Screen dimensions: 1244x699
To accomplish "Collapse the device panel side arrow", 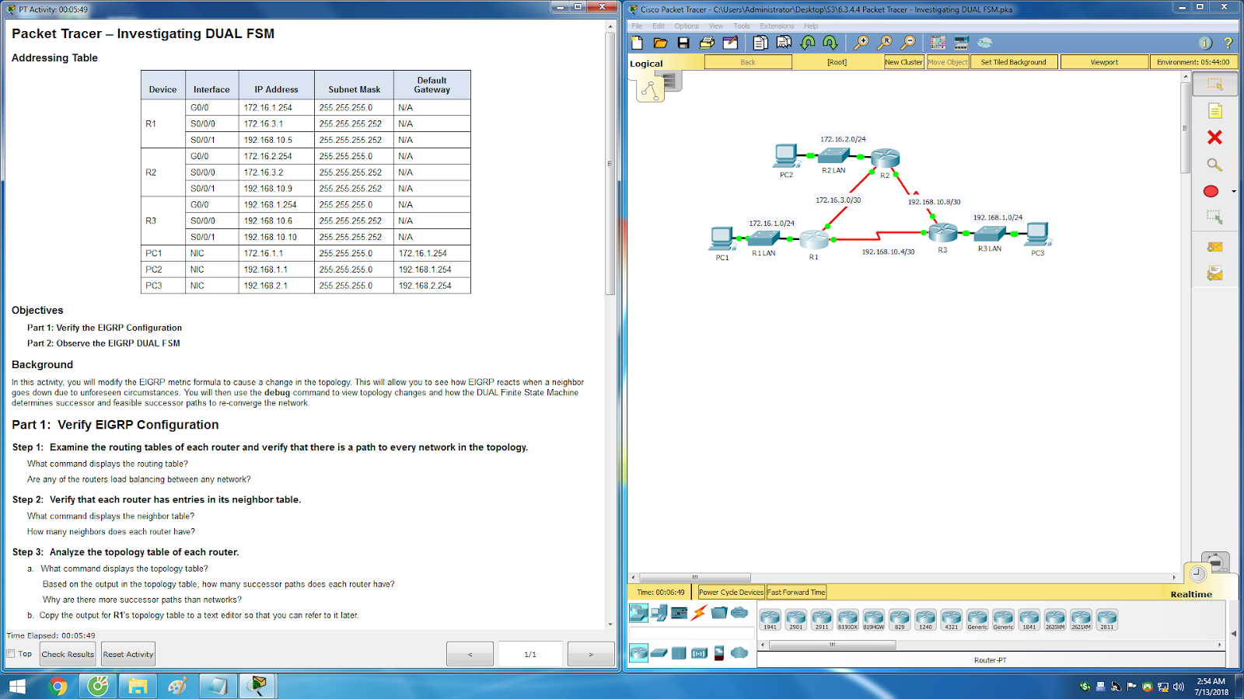I will pos(1234,633).
